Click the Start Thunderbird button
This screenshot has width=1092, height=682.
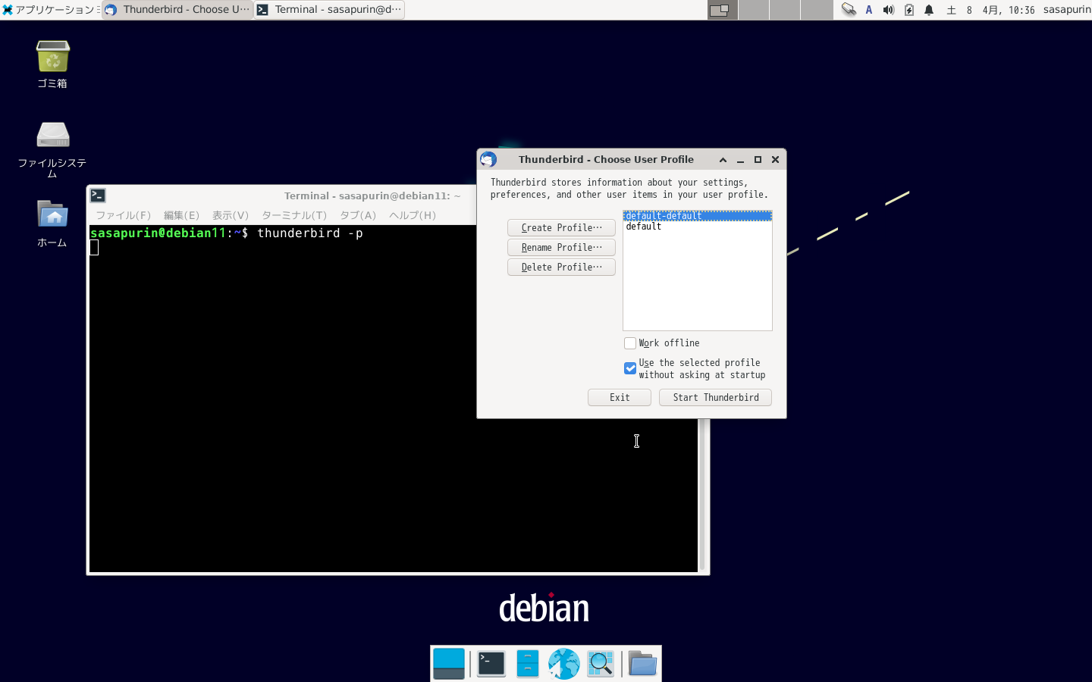715,397
